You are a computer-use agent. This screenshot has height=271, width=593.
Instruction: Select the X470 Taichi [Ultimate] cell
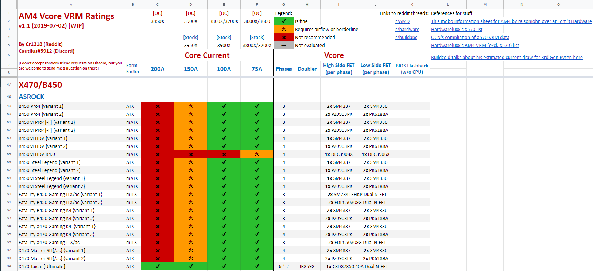(71, 266)
